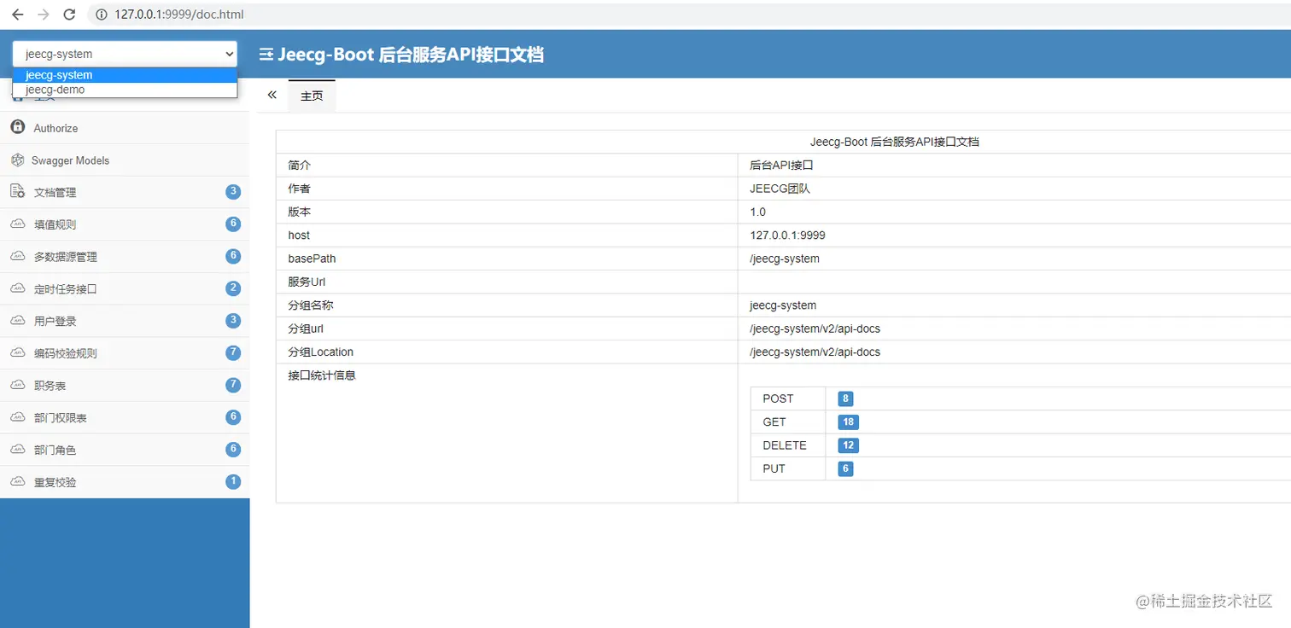Click the GET count badge 18
Viewport: 1291px width, 628px height.
(848, 422)
